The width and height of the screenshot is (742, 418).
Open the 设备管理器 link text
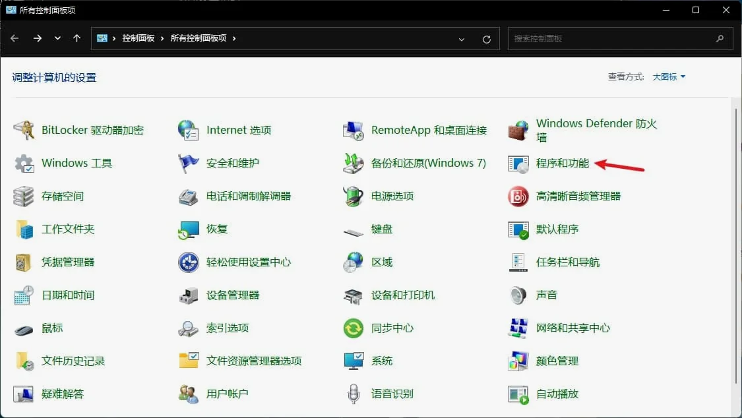click(x=232, y=295)
